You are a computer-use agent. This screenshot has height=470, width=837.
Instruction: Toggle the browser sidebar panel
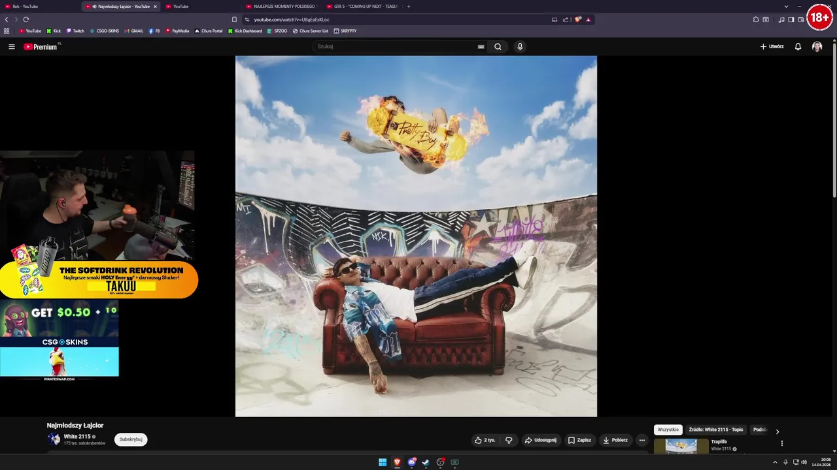(791, 20)
